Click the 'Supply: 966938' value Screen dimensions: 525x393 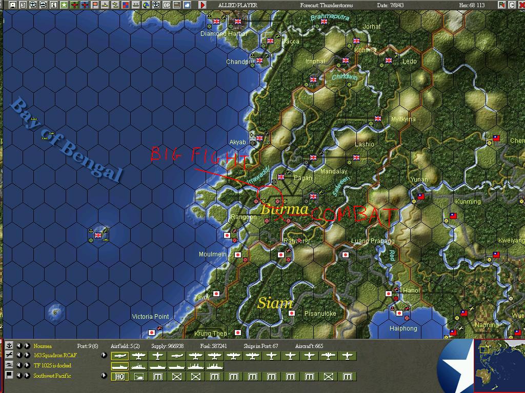(x=168, y=346)
